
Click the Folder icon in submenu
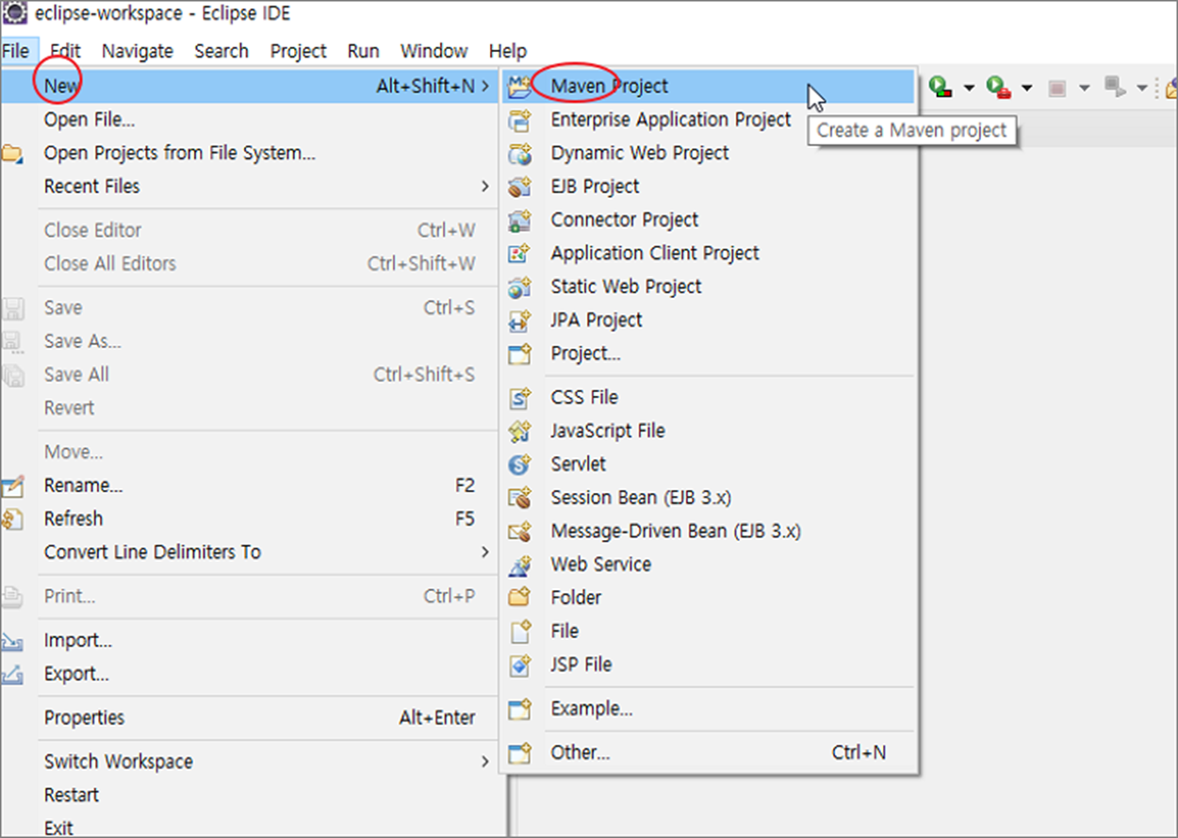[x=520, y=598]
